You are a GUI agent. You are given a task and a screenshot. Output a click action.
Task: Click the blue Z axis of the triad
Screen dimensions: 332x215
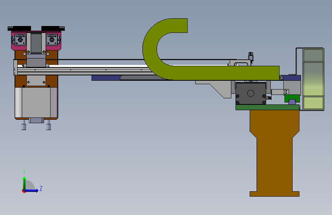click(32, 191)
